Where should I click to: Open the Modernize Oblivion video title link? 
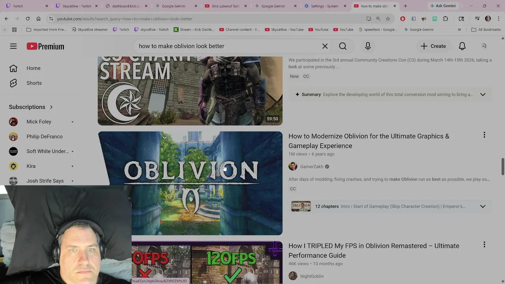[x=368, y=141]
